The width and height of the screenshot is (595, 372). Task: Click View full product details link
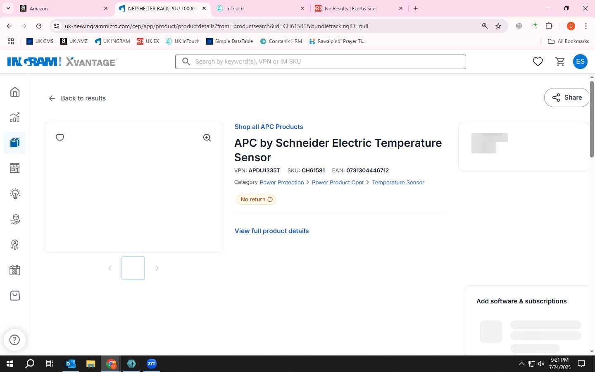271,231
